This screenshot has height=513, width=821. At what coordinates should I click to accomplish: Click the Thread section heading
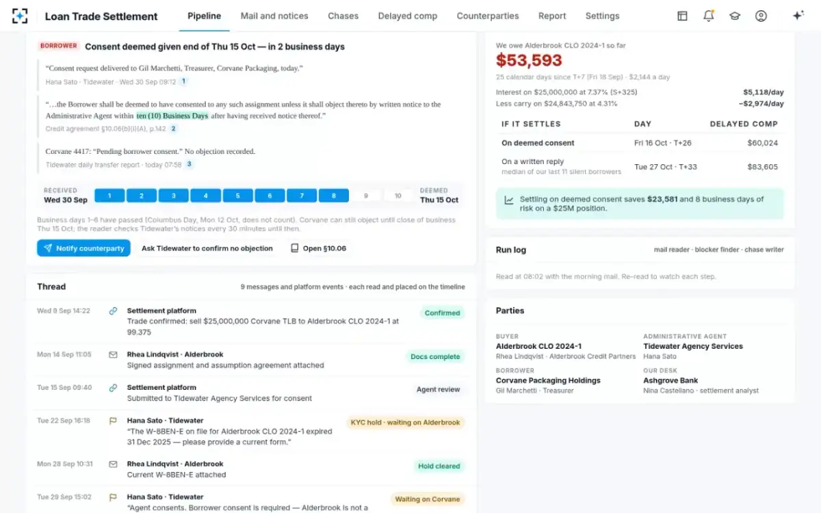tap(51, 287)
